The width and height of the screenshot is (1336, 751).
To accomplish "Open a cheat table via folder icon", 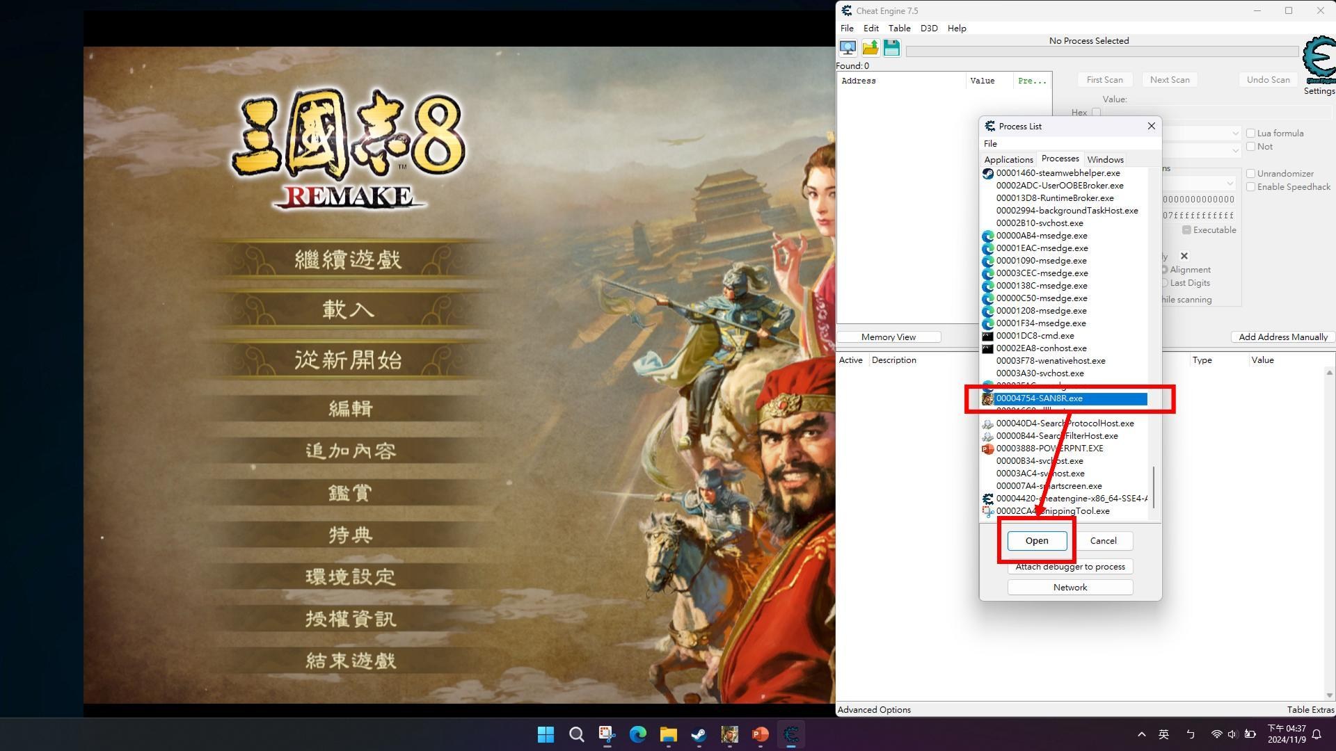I will pos(870,47).
